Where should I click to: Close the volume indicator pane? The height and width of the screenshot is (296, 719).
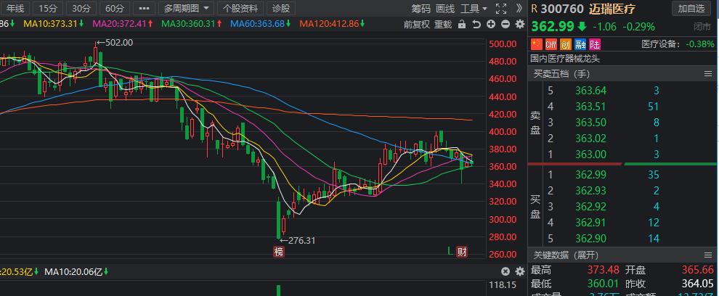(x=505, y=271)
